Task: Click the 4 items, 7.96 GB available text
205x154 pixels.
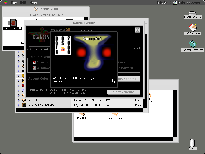Action: (x=46, y=15)
